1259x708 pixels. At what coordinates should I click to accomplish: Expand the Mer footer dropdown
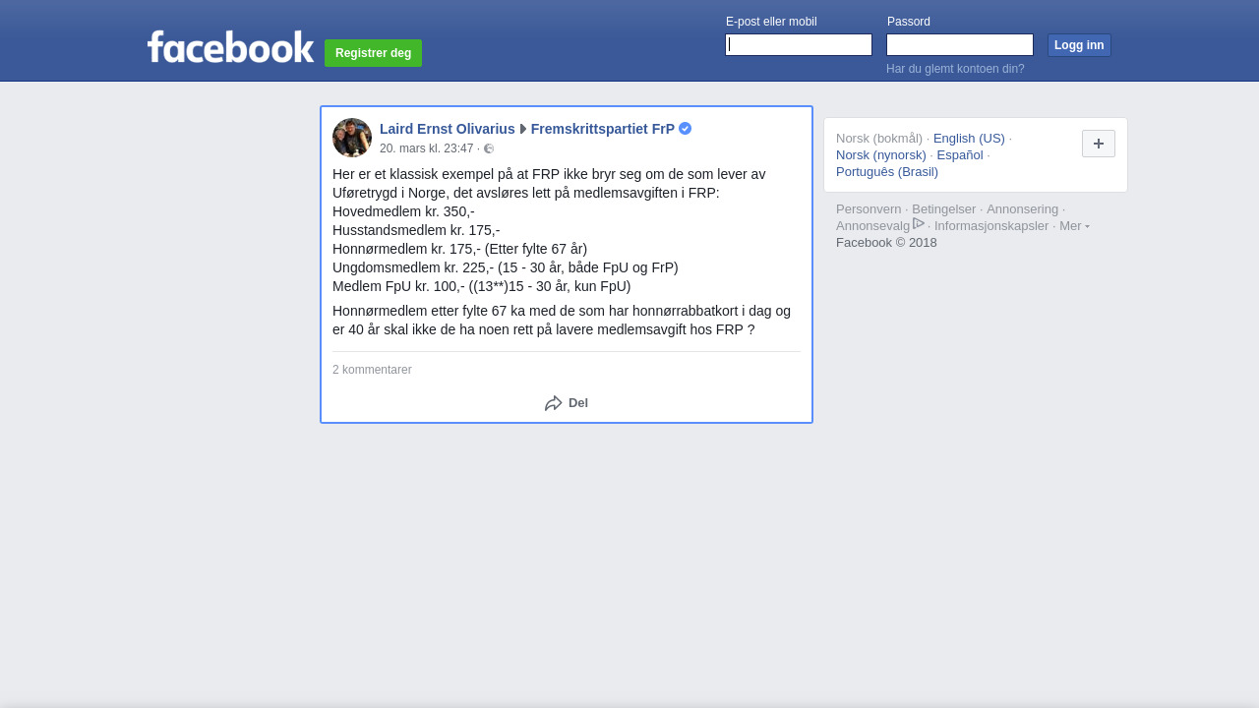click(x=1074, y=226)
